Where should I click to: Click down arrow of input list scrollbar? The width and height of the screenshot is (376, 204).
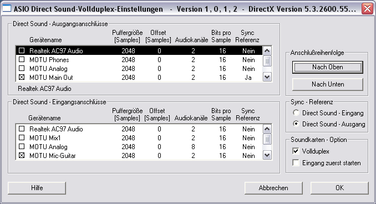point(267,155)
